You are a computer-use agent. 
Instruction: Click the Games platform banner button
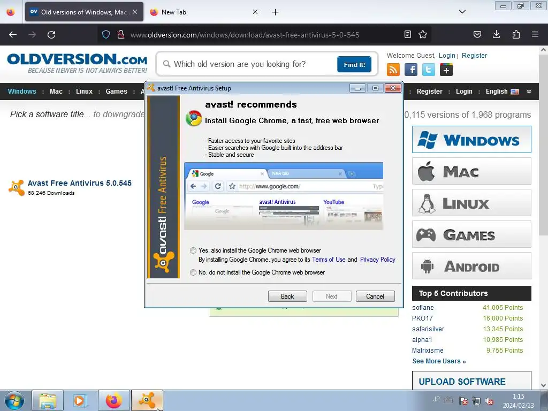click(x=471, y=234)
